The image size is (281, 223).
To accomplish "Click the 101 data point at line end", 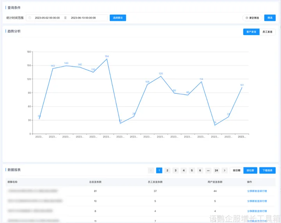I will 242,87.
